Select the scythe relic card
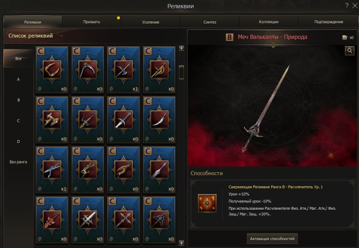Image resolution: width=359 pixels, height=248 pixels. click(x=88, y=70)
